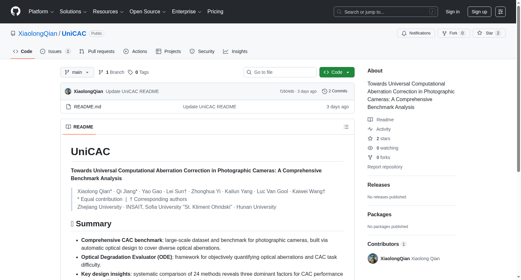Screen dimensions: 521x280
Task: Expand the Platform menu
Action: point(41,12)
